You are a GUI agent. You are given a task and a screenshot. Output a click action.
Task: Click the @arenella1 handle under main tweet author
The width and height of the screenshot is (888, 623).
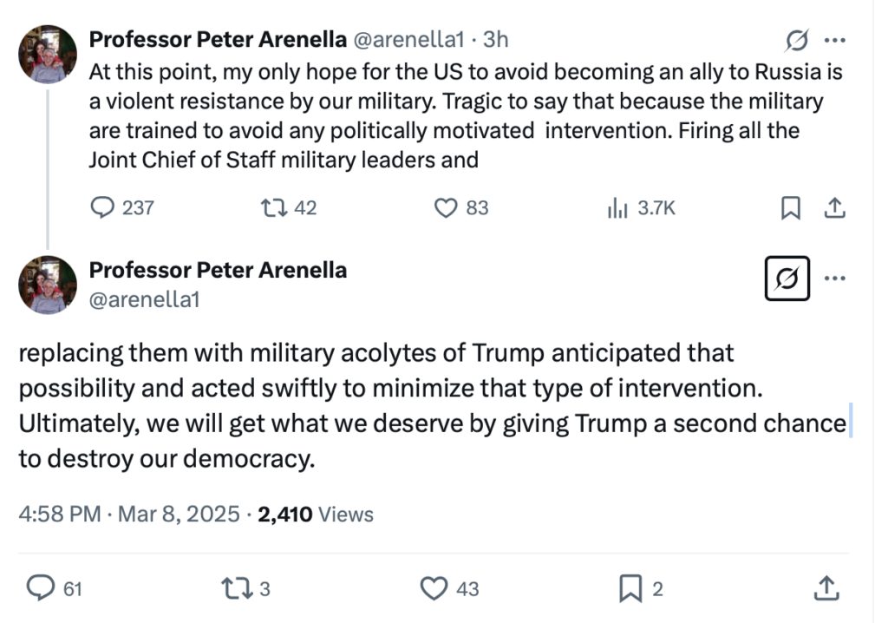coord(145,300)
